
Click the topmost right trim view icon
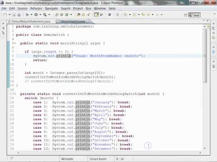click(x=213, y=23)
